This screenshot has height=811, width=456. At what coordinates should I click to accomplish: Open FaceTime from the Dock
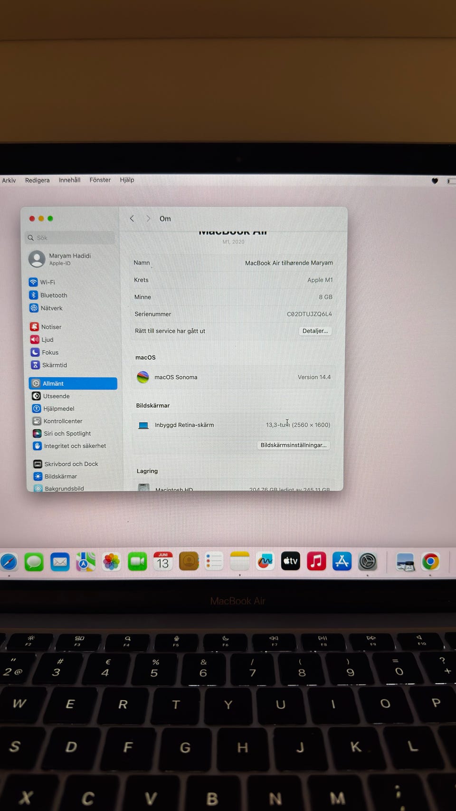(137, 562)
